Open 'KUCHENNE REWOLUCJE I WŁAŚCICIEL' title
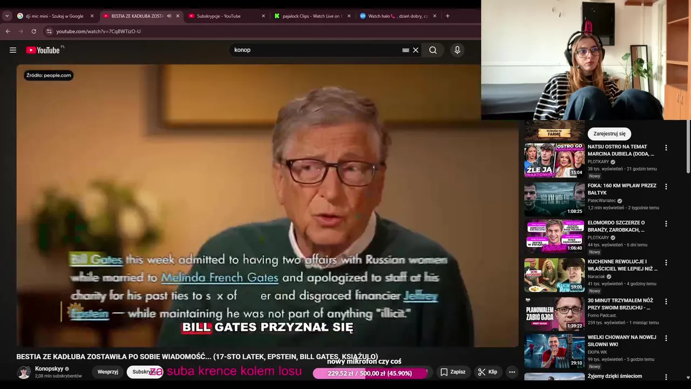Screen dimensions: 691x389 point(622,265)
